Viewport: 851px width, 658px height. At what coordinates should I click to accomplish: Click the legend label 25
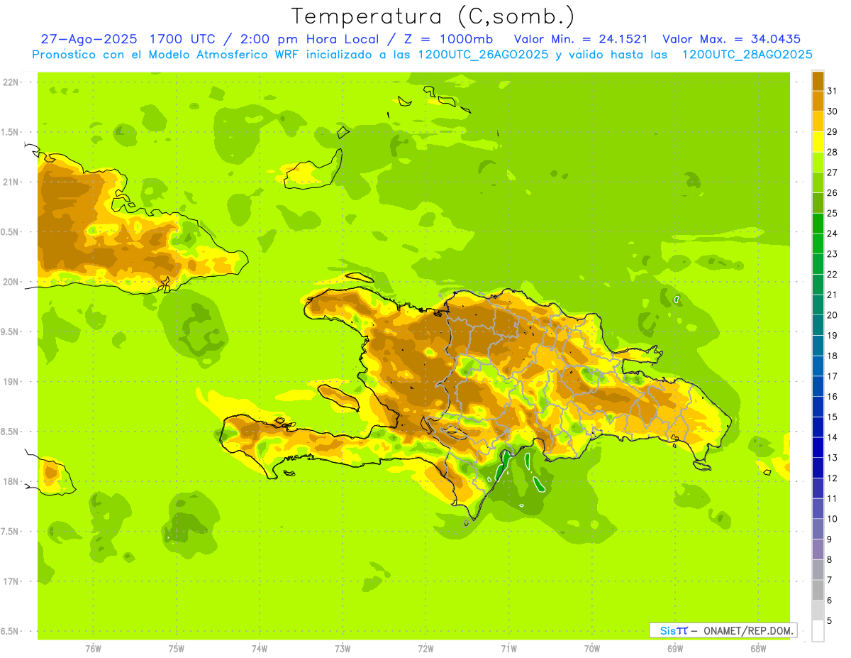[x=832, y=213]
